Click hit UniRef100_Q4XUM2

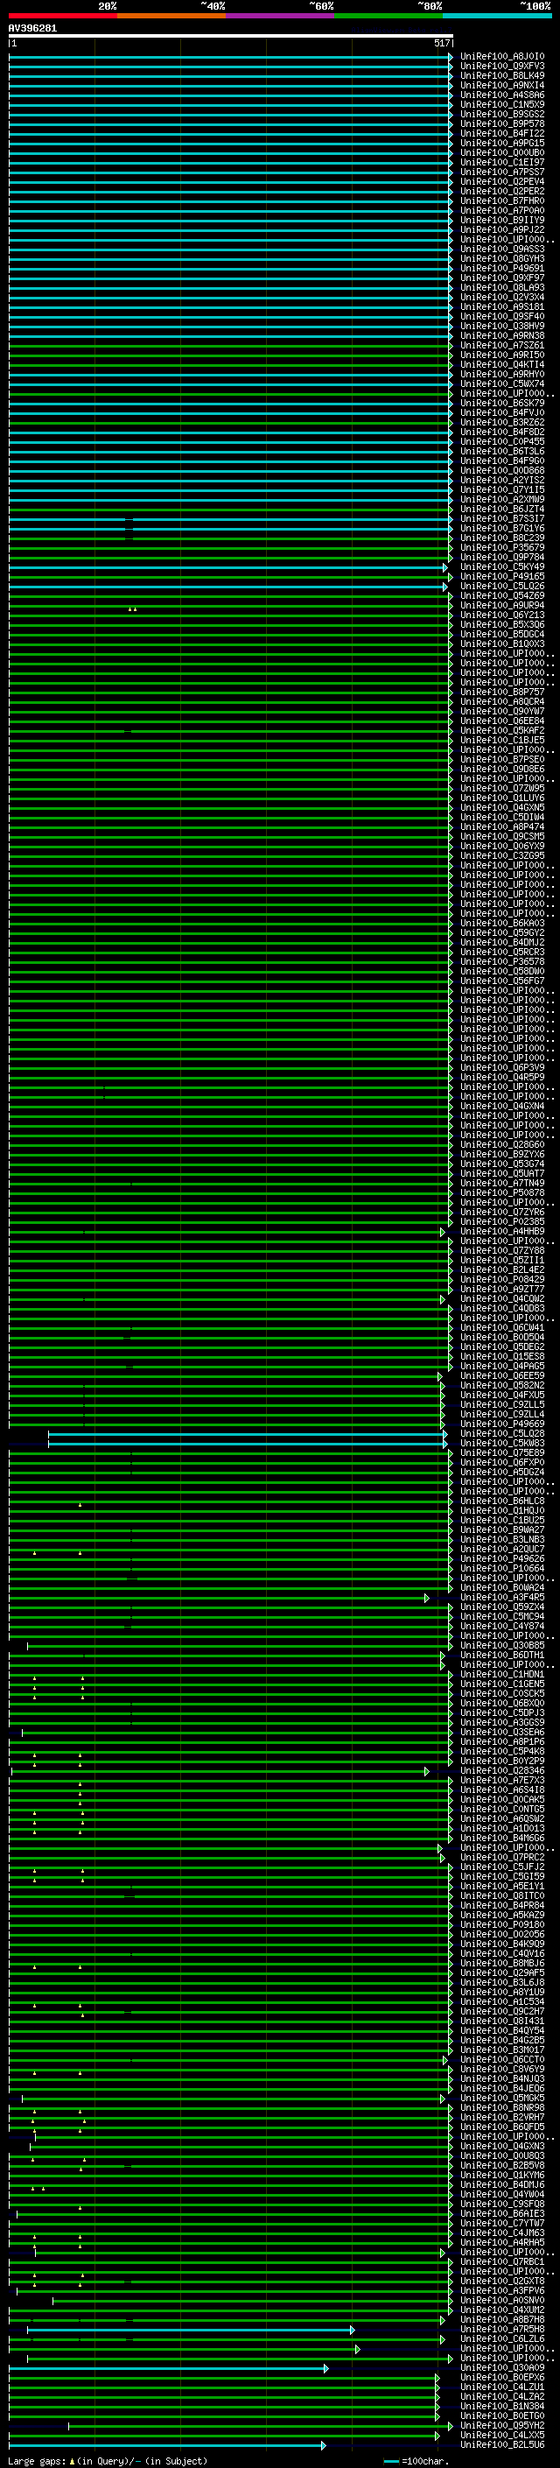502,2310
